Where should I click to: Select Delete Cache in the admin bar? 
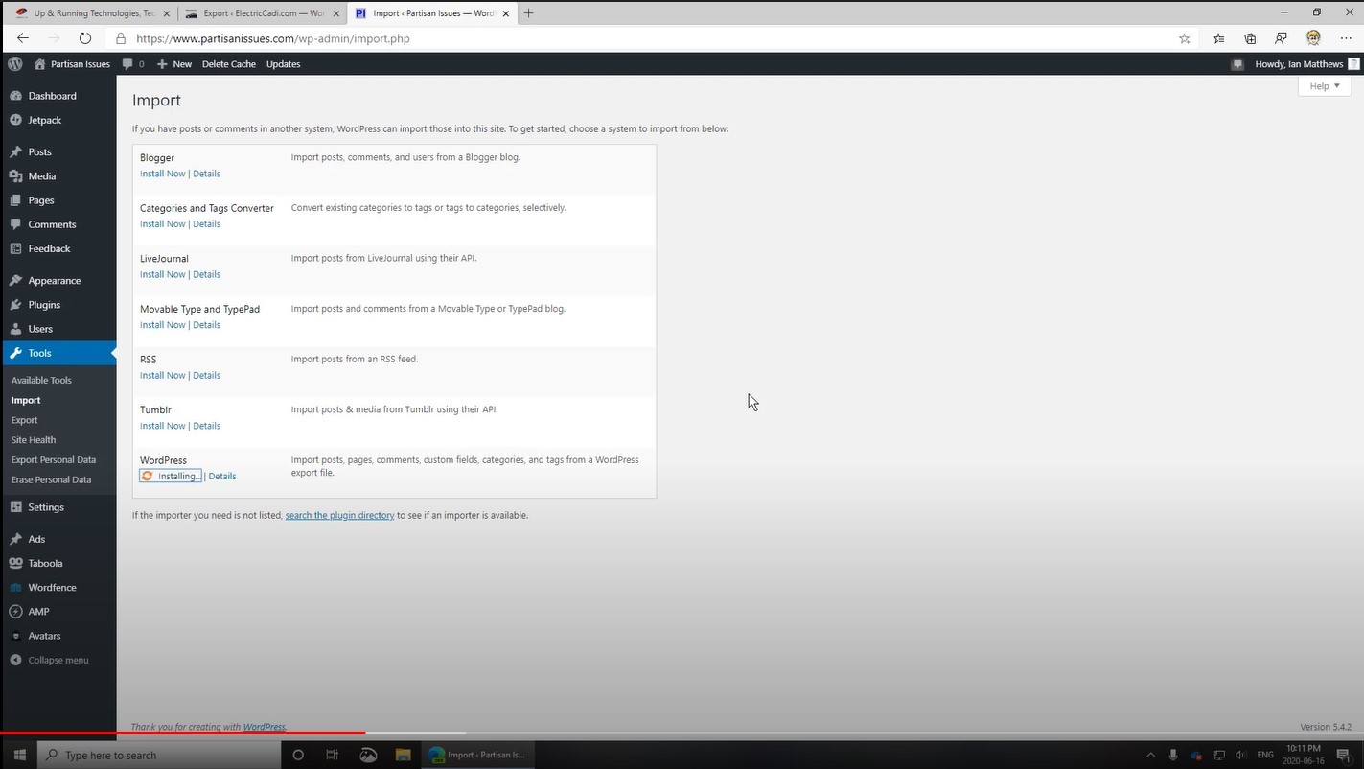[x=227, y=63]
